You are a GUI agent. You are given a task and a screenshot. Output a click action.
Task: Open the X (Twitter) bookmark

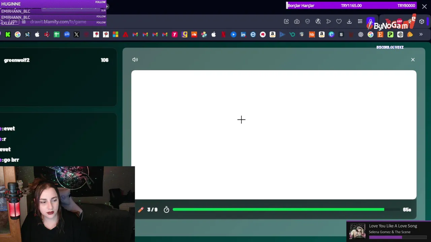pos(76,34)
